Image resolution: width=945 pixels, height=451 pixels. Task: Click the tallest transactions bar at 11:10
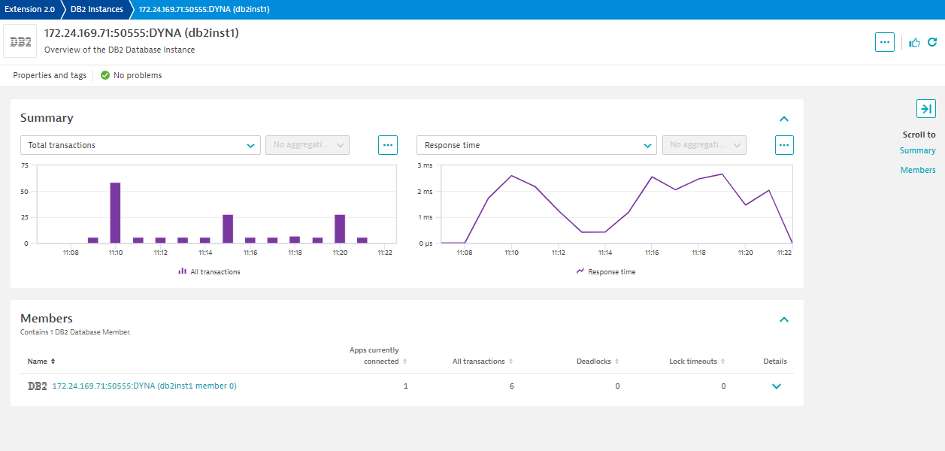pyautogui.click(x=115, y=213)
